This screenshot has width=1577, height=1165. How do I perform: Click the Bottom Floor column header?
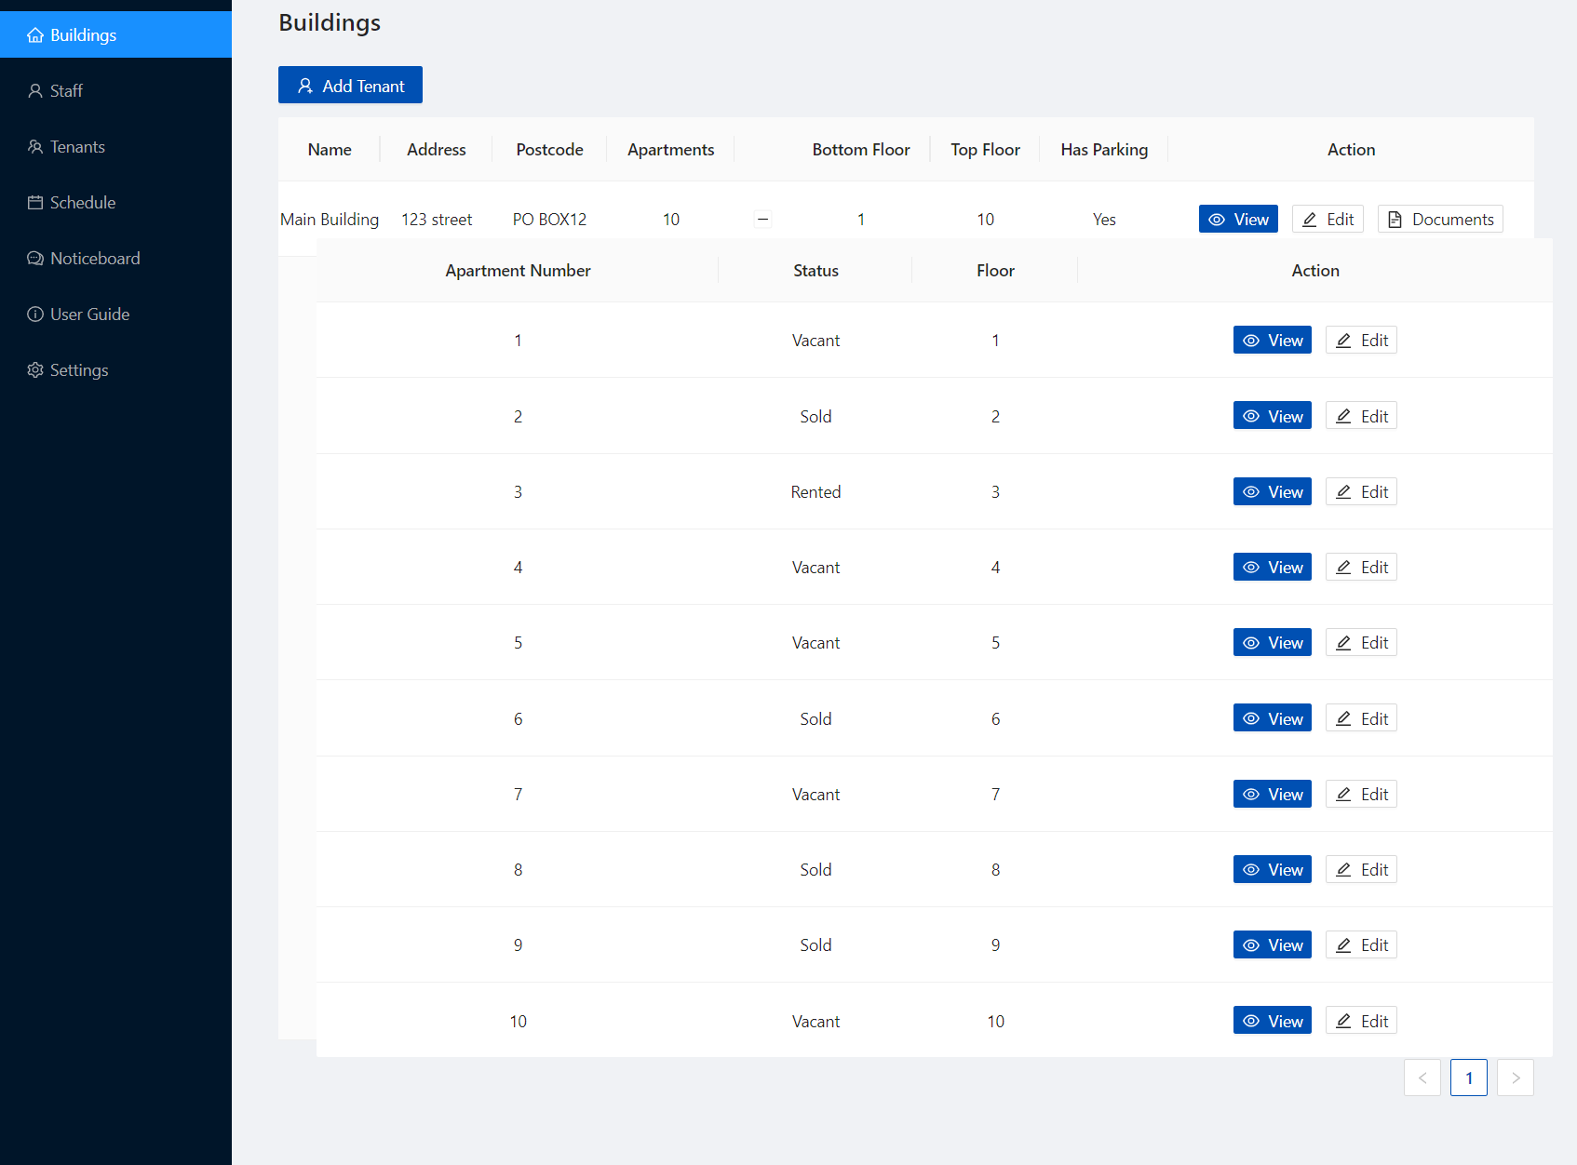pyautogui.click(x=861, y=150)
